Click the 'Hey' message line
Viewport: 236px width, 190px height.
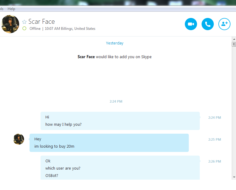pos(38,139)
